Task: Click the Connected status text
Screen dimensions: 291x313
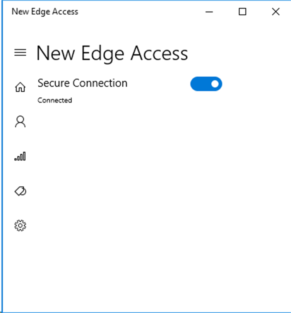Action: [x=55, y=100]
